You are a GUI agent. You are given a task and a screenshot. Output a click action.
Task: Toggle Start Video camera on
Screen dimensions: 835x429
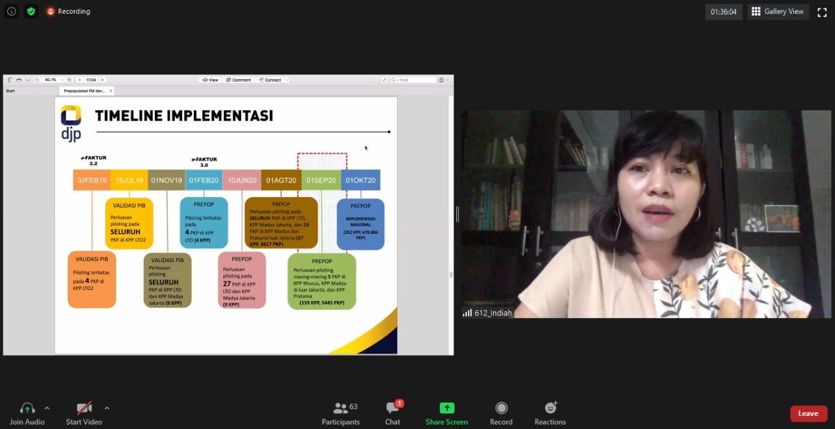pyautogui.click(x=84, y=413)
